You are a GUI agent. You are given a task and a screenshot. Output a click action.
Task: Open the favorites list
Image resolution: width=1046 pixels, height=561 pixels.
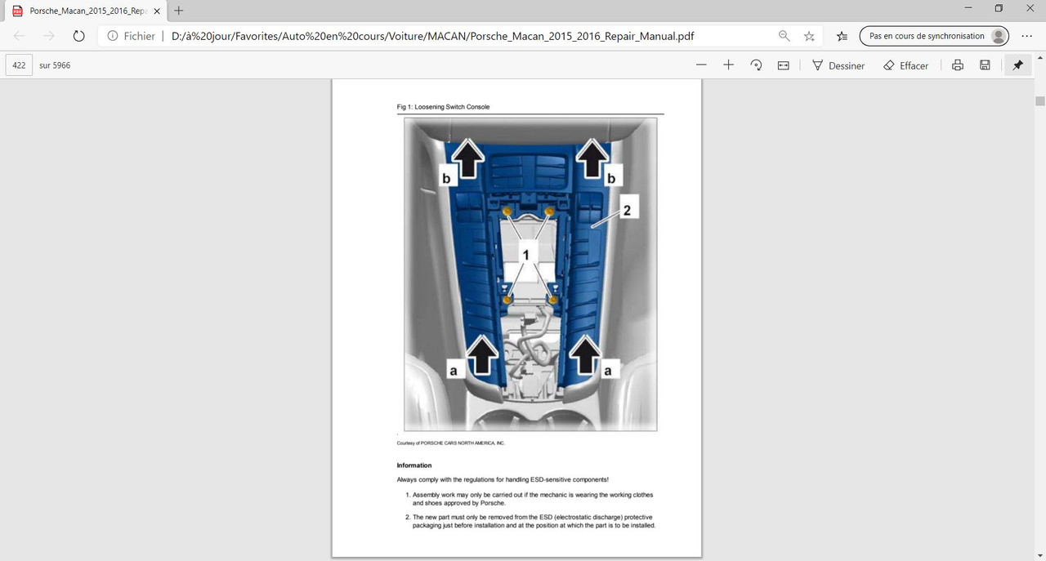coord(843,36)
